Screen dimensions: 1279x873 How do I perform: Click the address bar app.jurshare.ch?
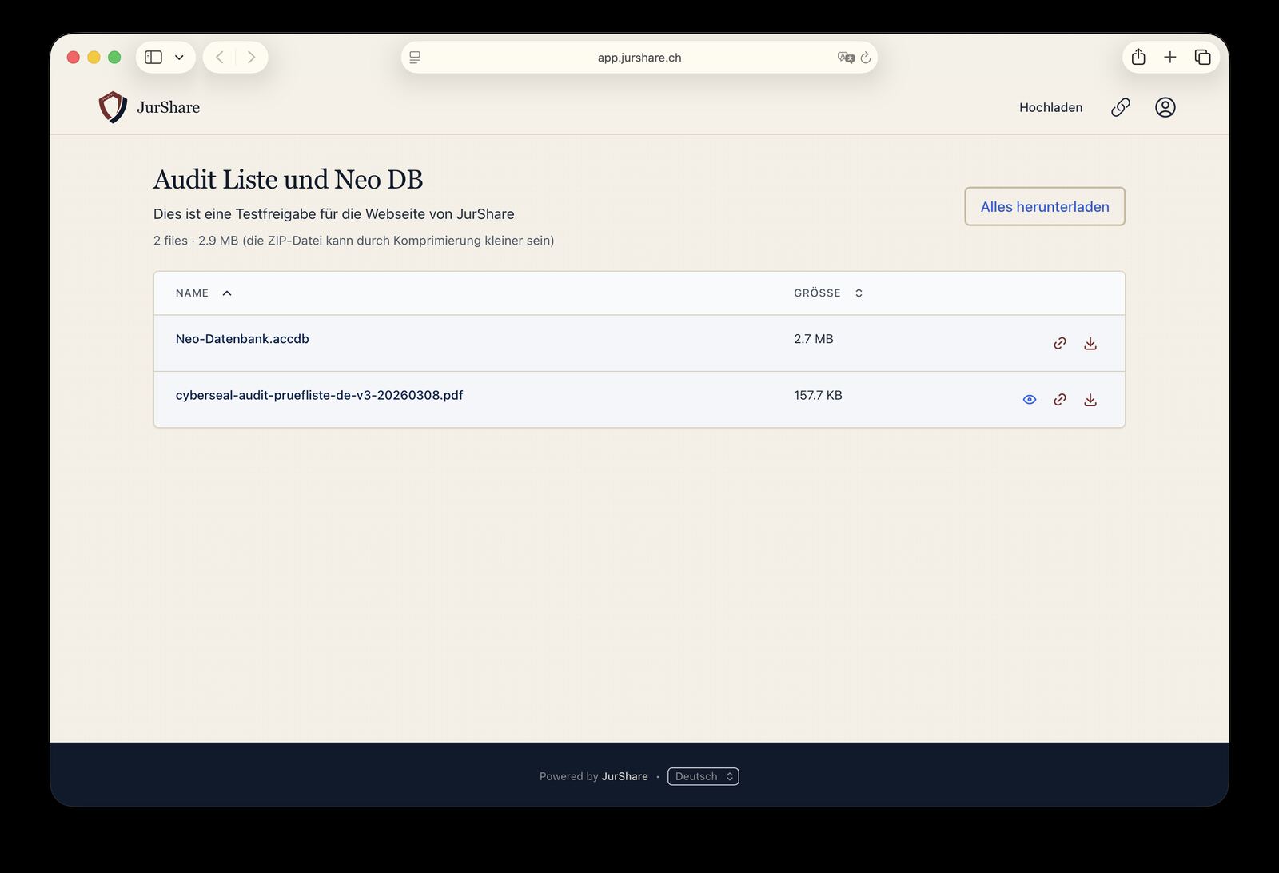pos(639,58)
